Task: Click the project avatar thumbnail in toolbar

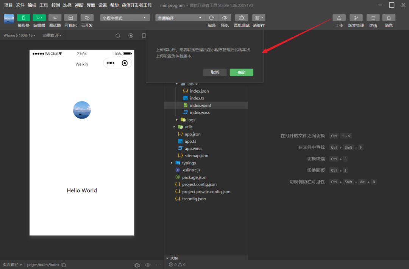Action: [9, 19]
